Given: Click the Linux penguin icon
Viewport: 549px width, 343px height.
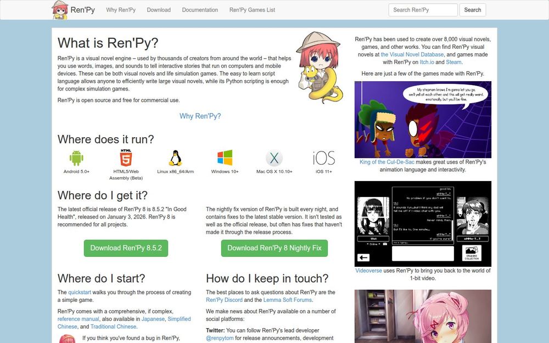Looking at the screenshot, I should tap(176, 158).
